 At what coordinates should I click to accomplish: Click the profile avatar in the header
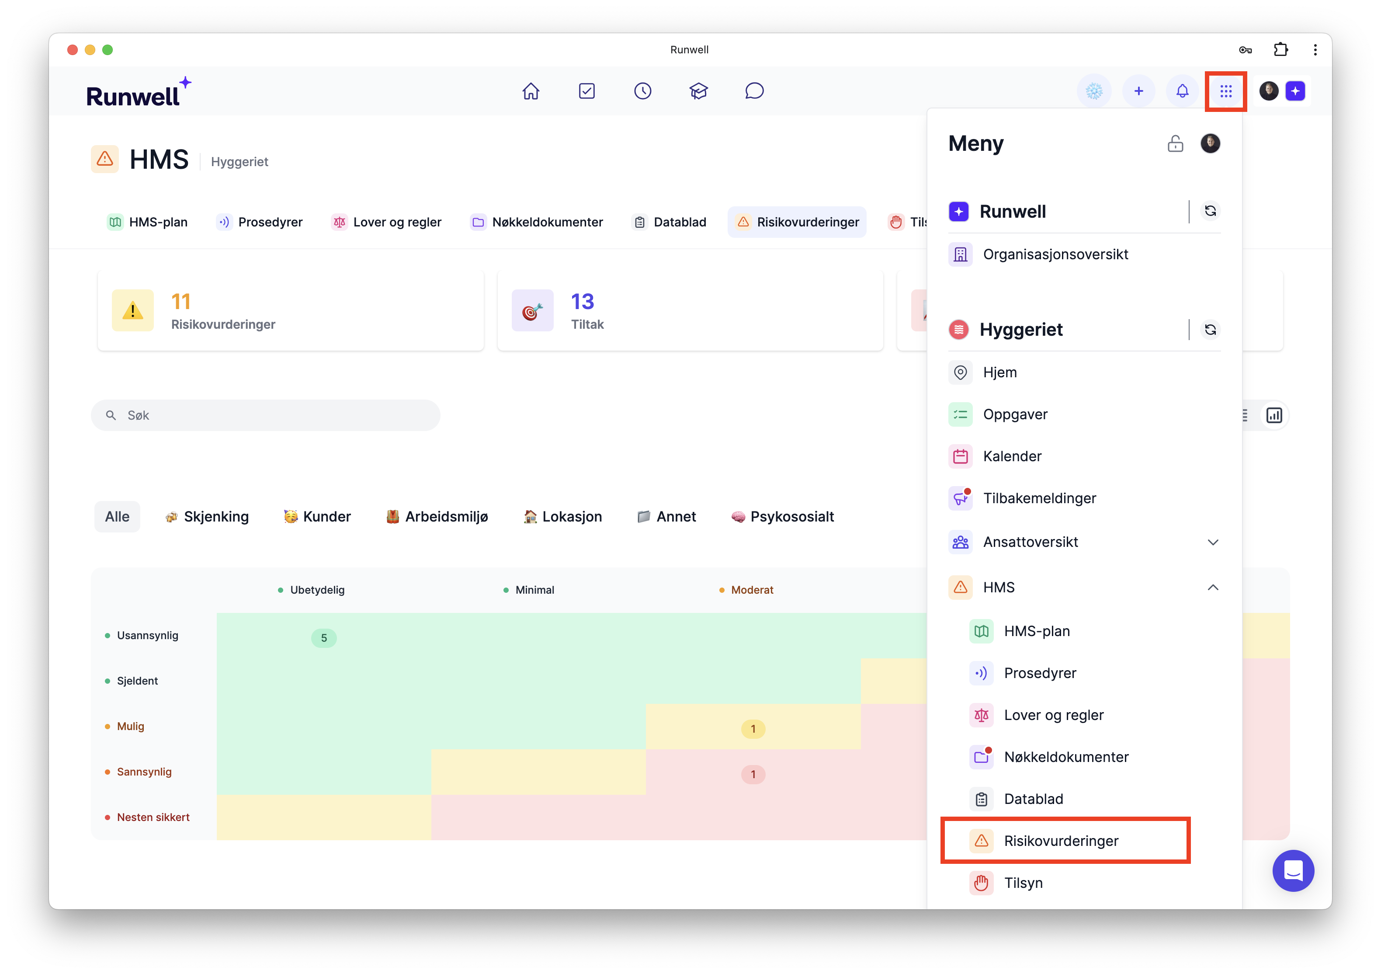point(1269,91)
